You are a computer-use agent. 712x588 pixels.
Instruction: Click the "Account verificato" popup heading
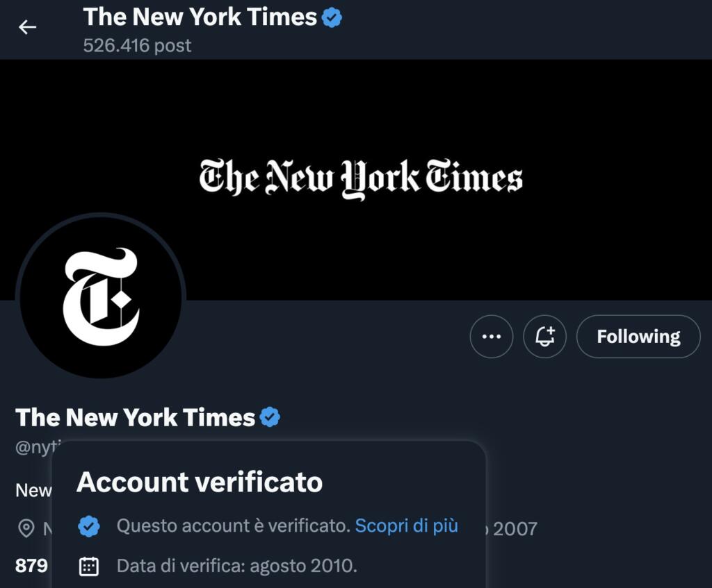[200, 482]
